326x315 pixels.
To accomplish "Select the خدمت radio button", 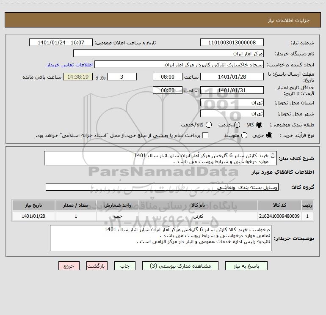I will 237,125.
